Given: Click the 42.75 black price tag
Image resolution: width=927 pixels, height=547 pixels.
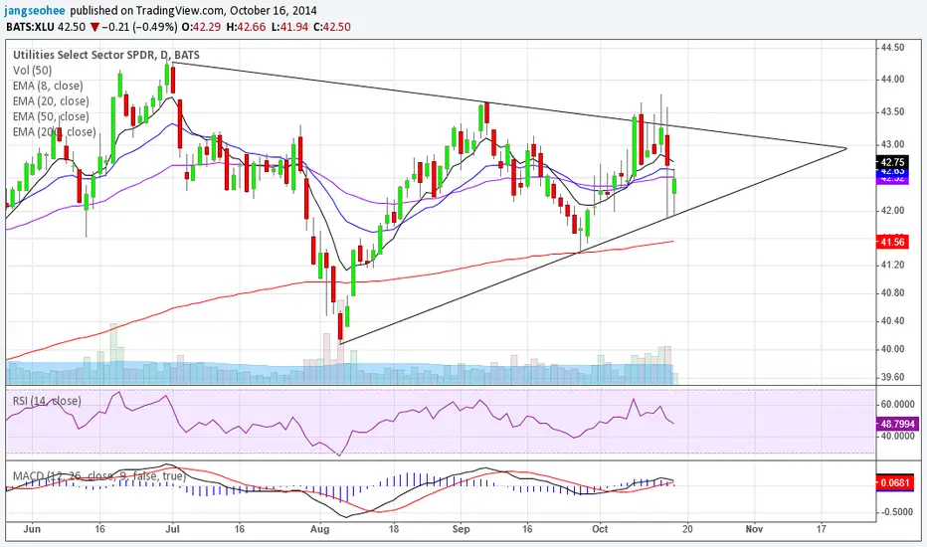Looking at the screenshot, I should (x=892, y=162).
